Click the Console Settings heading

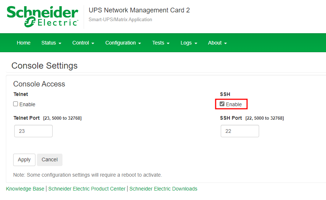(x=45, y=66)
